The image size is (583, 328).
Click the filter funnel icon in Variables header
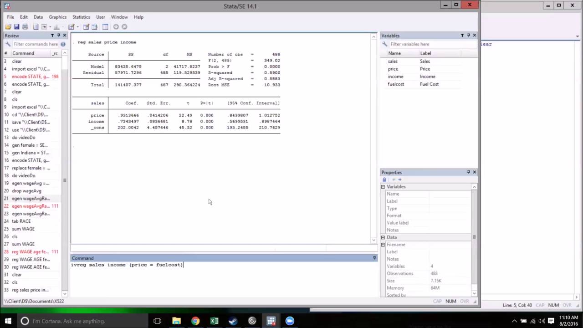click(462, 36)
